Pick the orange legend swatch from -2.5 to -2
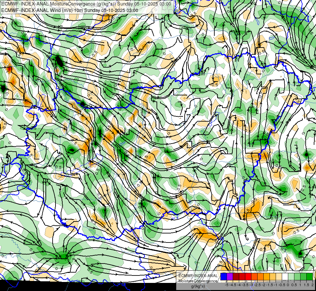The height and width of the screenshot is (291, 316). [260, 276]
